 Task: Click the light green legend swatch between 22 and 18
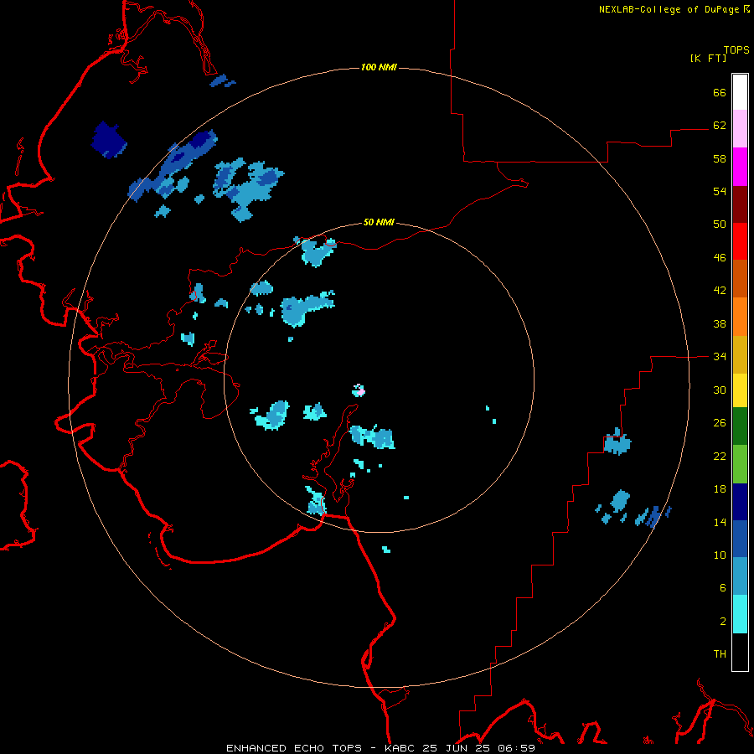click(x=740, y=464)
